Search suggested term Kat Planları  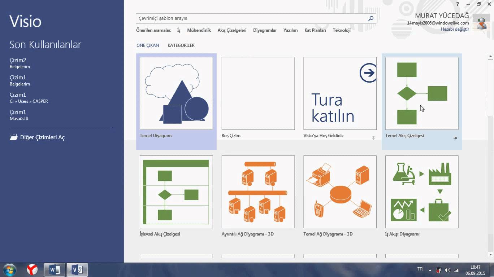pos(315,30)
